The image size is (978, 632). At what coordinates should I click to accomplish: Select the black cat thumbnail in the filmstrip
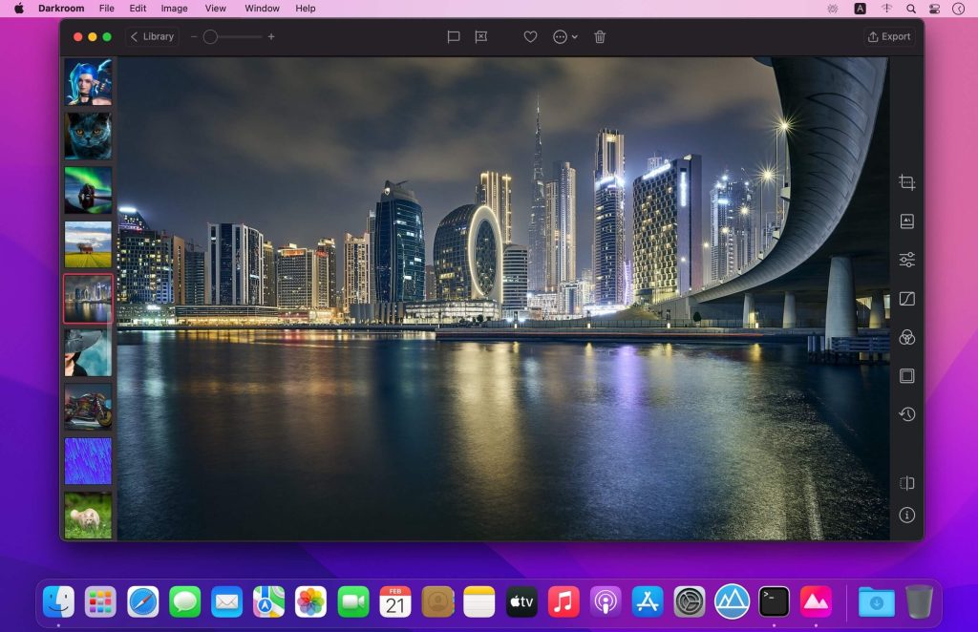coord(88,135)
